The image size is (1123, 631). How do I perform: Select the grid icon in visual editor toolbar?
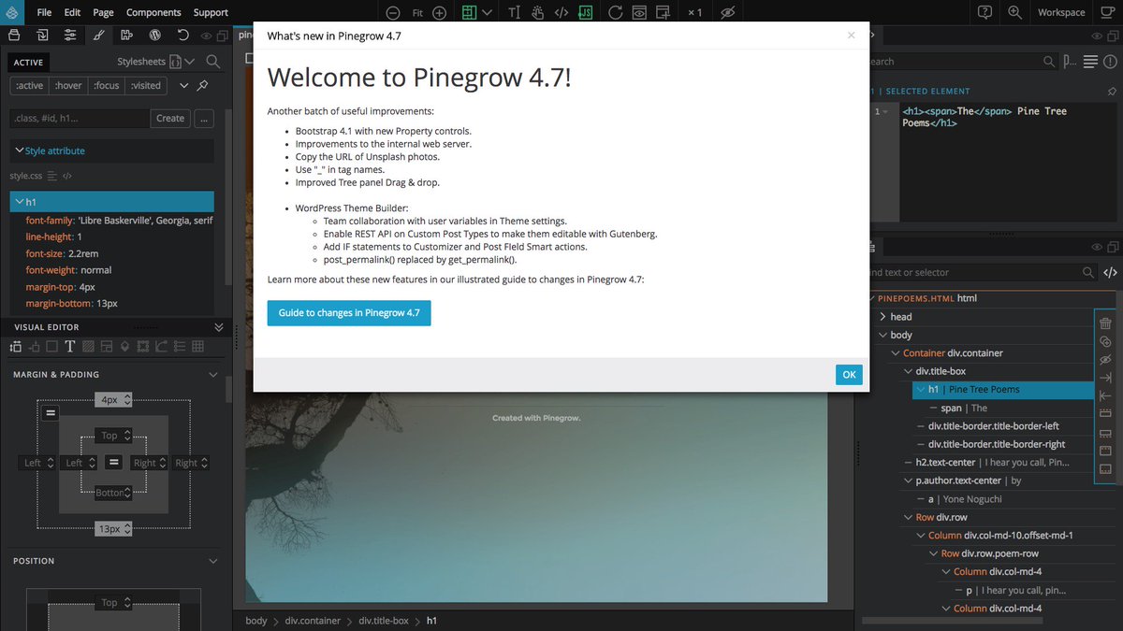tap(197, 347)
